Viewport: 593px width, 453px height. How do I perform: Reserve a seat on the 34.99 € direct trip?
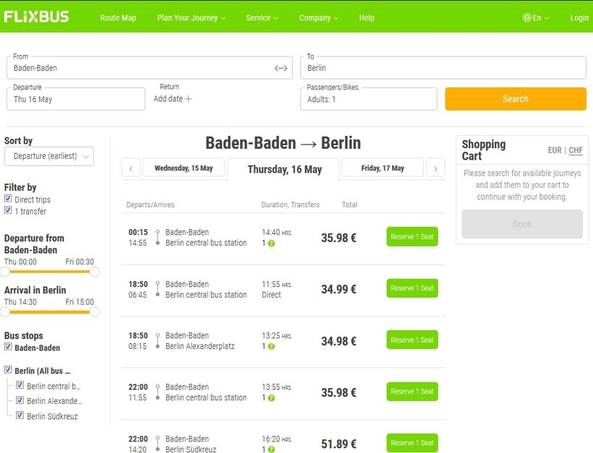(412, 288)
